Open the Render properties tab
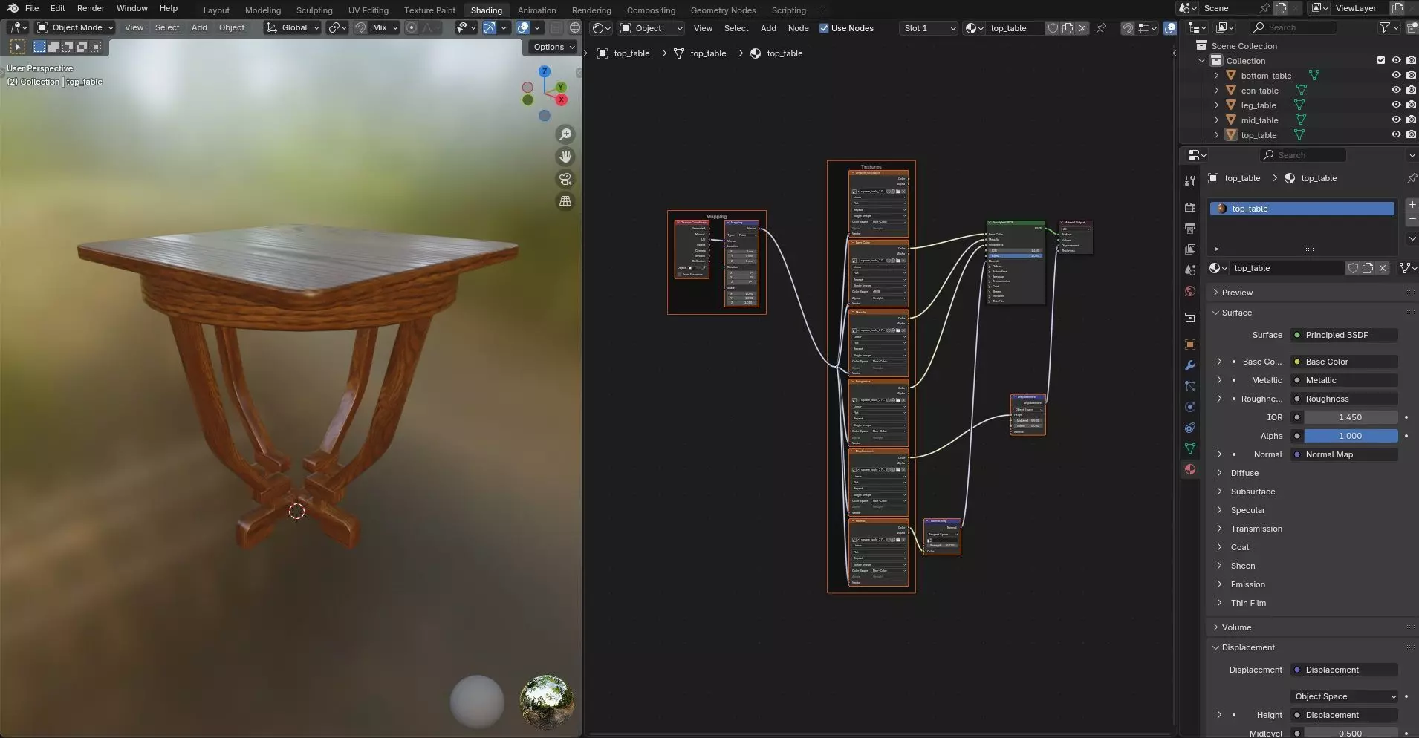1419x738 pixels. (1190, 207)
